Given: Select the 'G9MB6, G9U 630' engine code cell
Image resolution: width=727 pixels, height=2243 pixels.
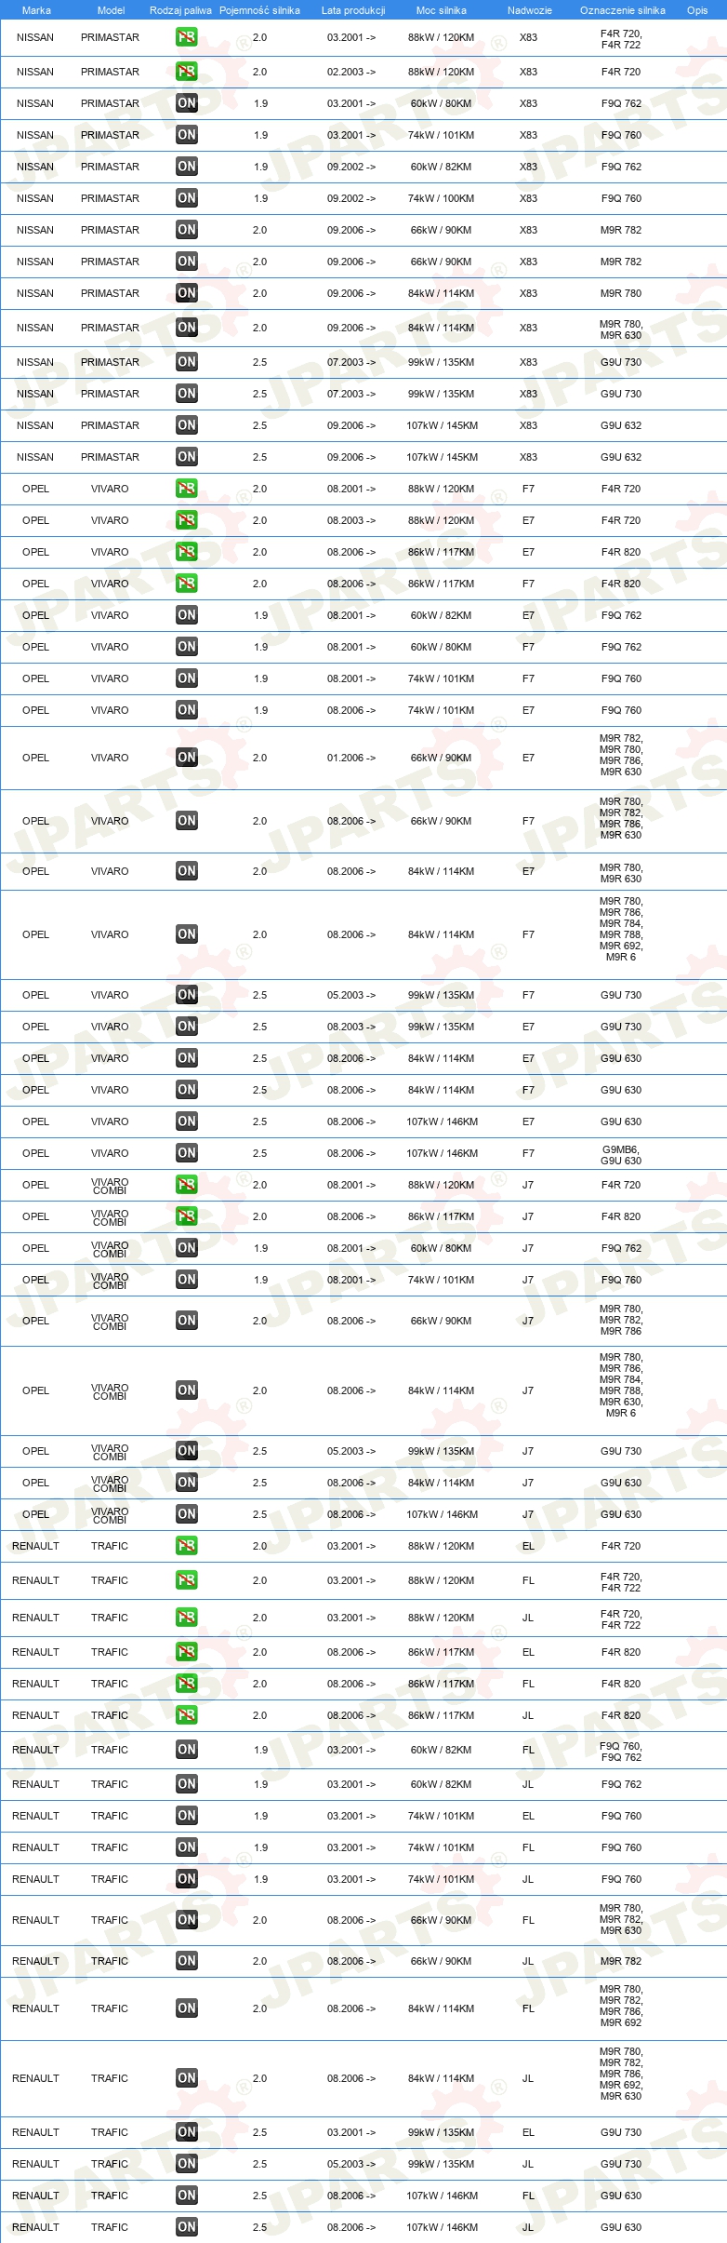Looking at the screenshot, I should coord(621,1155).
